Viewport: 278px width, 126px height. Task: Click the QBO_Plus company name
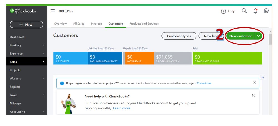point(66,11)
